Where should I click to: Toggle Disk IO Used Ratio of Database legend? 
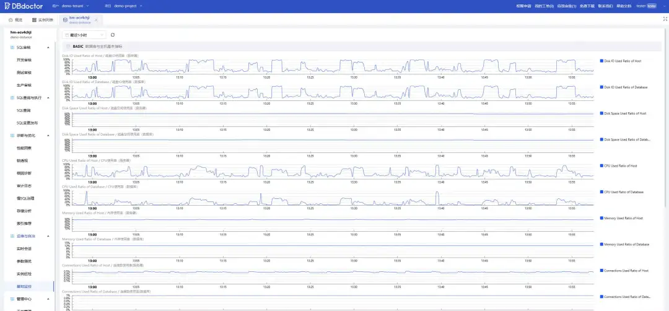(x=624, y=87)
